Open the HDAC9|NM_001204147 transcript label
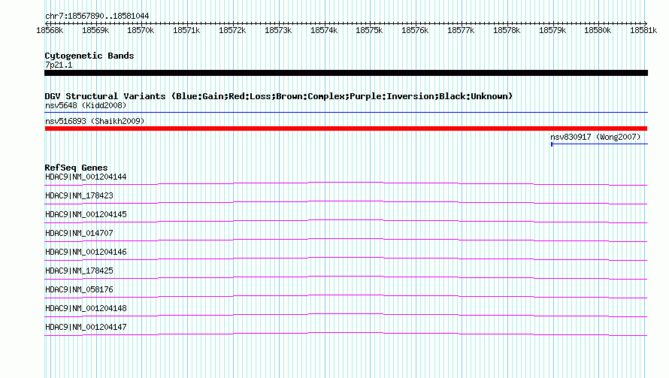Screen dimensions: 669x378 [86, 327]
